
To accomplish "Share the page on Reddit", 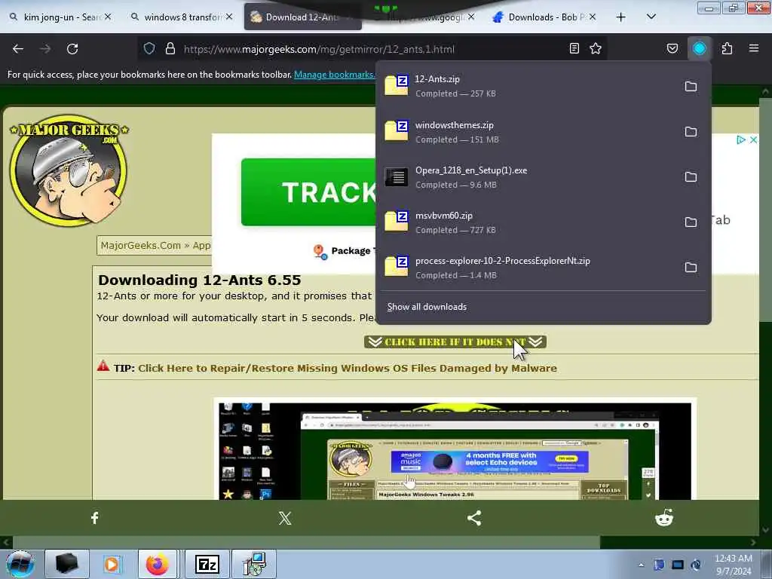I will [663, 517].
